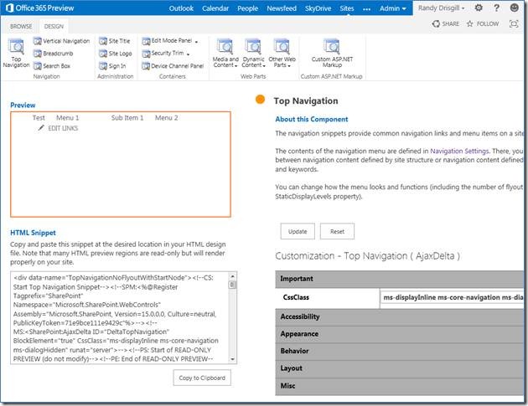Image resolution: width=528 pixels, height=406 pixels.
Task: Open Media and Content web parts menu
Action: [225, 54]
